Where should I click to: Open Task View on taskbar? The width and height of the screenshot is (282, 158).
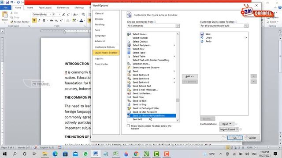coord(34,154)
